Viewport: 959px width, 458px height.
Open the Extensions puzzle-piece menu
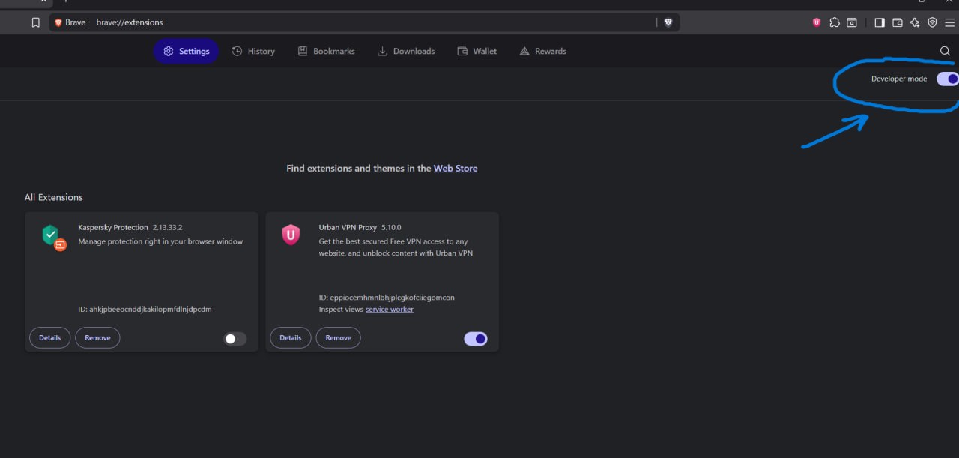pyautogui.click(x=835, y=22)
